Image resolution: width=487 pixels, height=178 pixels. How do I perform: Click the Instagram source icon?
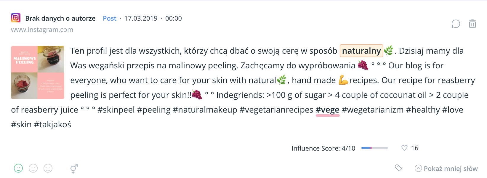(16, 18)
